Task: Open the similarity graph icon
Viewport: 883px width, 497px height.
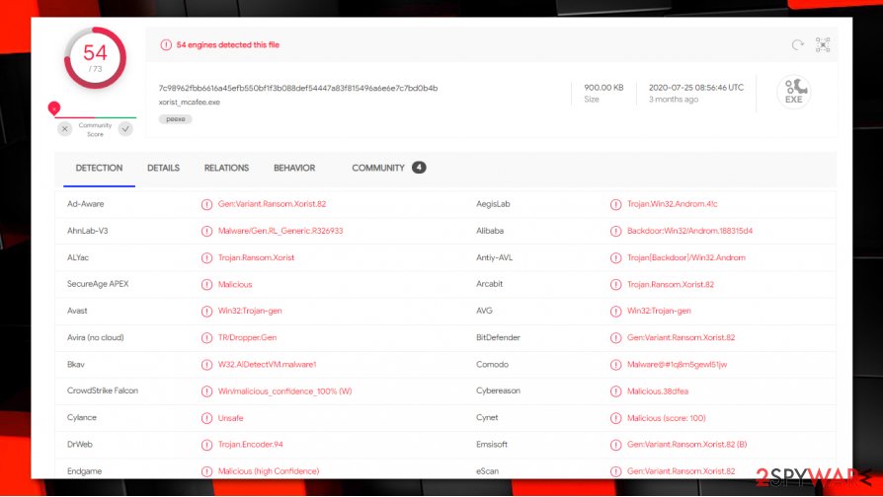Action: coord(823,45)
